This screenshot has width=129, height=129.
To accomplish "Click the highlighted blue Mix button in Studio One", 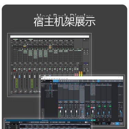I will coord(117,123).
